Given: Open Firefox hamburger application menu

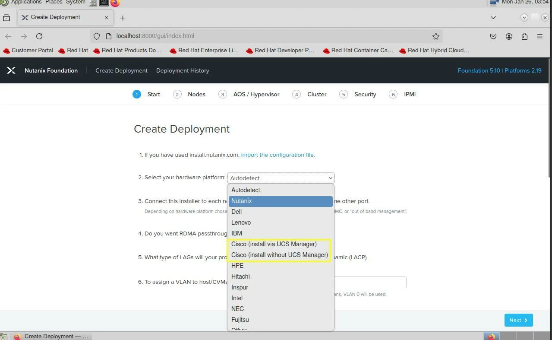Looking at the screenshot, I should pos(540,36).
